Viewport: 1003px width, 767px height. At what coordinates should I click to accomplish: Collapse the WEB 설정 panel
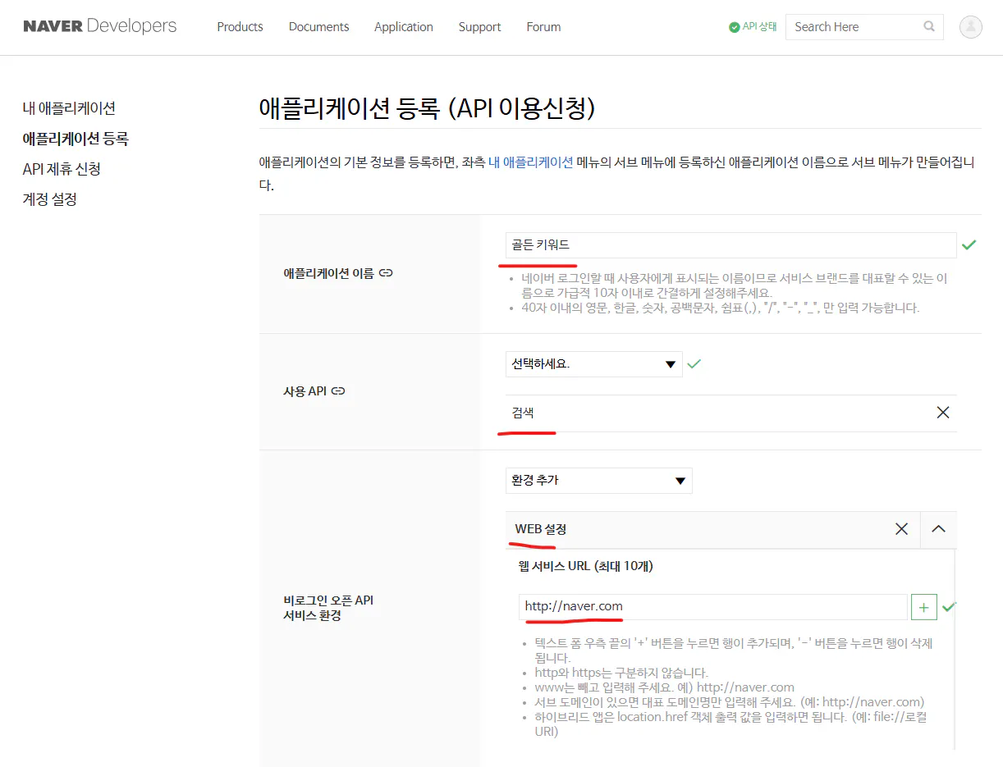(938, 529)
